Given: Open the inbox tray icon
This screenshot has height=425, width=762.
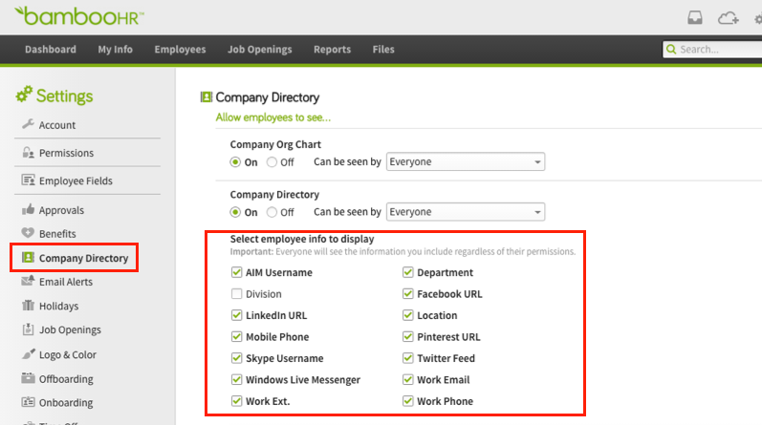Looking at the screenshot, I should pos(696,18).
